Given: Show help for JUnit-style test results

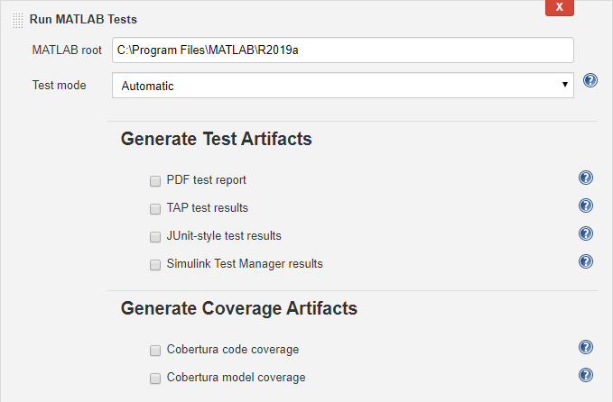Looking at the screenshot, I should coord(585,234).
